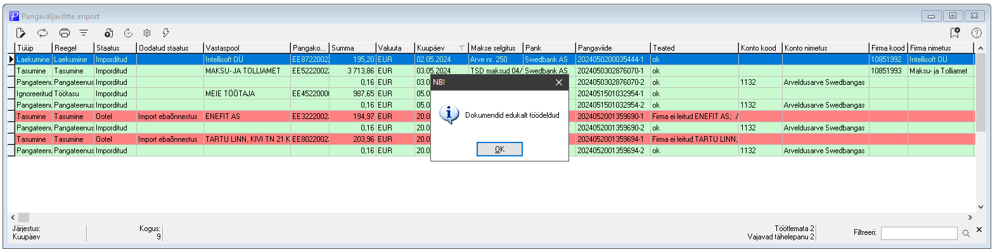Image resolution: width=995 pixels, height=252 pixels.
Task: Click the amount 194,97 cell
Action: [352, 117]
